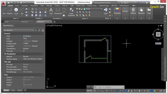The height and width of the screenshot is (94, 167).
Task: Expand the Layers panel dropdown
Action: coord(85,18)
